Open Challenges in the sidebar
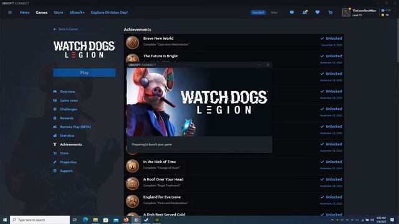 [x=69, y=110]
